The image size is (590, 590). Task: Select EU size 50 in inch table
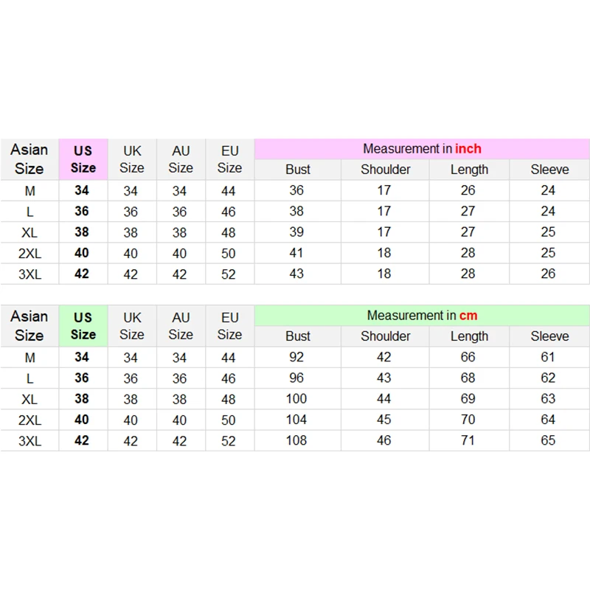[229, 253]
